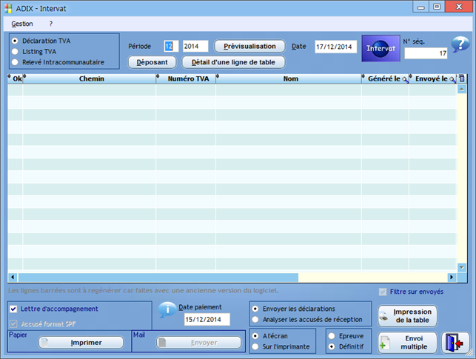476x359 pixels.
Task: Sort table by Ok column arrows
Action: pos(9,76)
